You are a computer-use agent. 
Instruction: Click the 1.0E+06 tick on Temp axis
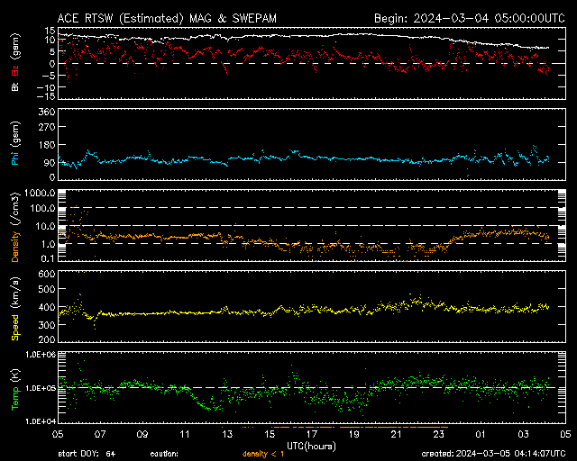coord(39,355)
